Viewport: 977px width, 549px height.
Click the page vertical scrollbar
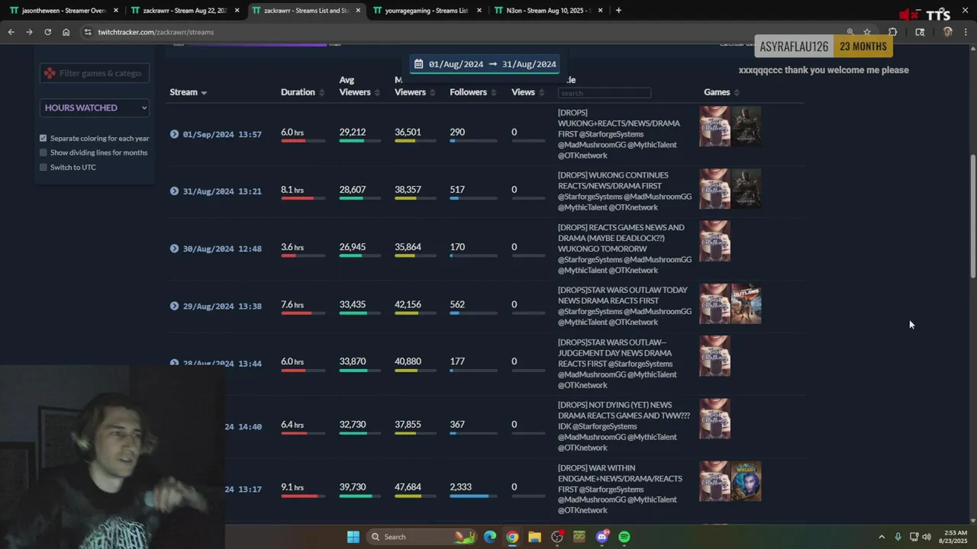pos(972,217)
